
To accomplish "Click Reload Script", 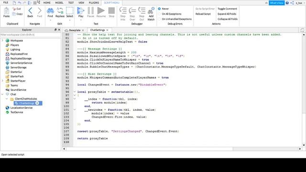I will point(203,14).
